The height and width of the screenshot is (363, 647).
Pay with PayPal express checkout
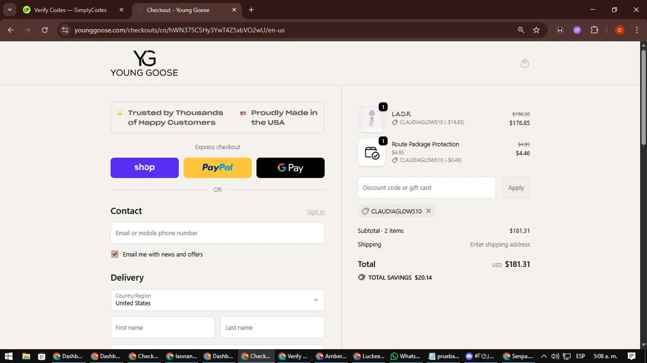click(217, 168)
